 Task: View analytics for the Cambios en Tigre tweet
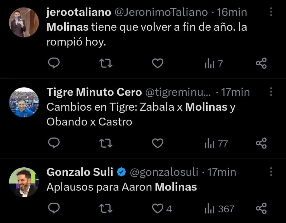click(216, 144)
